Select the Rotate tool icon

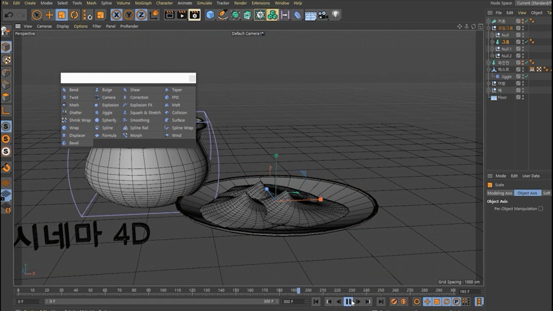point(74,15)
